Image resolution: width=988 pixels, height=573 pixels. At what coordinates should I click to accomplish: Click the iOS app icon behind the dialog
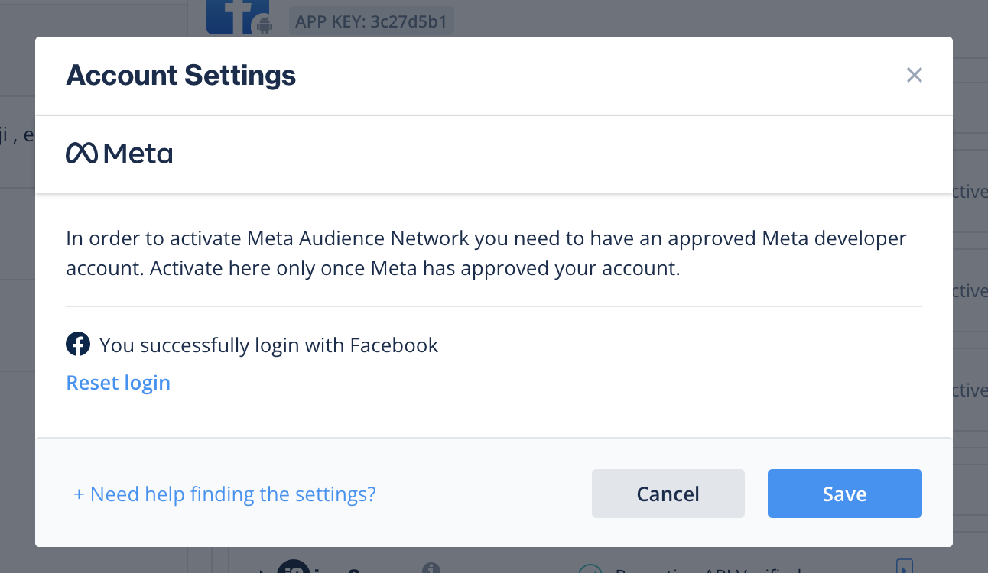pos(294,569)
